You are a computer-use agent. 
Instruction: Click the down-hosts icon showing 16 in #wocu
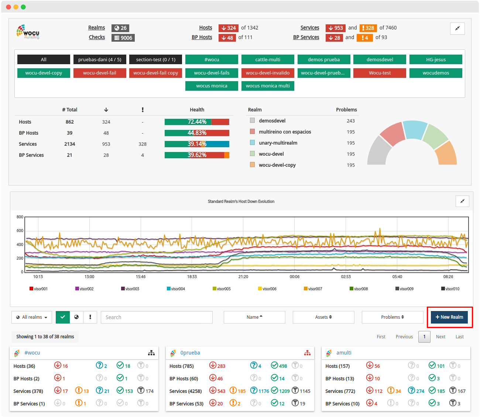58,365
